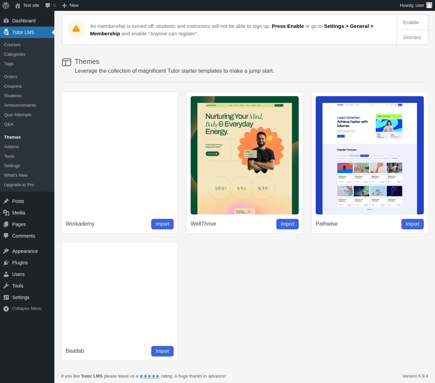Click the Pages menu label
Screen dimensions: 435x383
[x=19, y=224]
